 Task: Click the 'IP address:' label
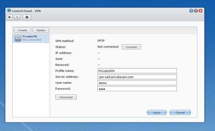point(64,53)
